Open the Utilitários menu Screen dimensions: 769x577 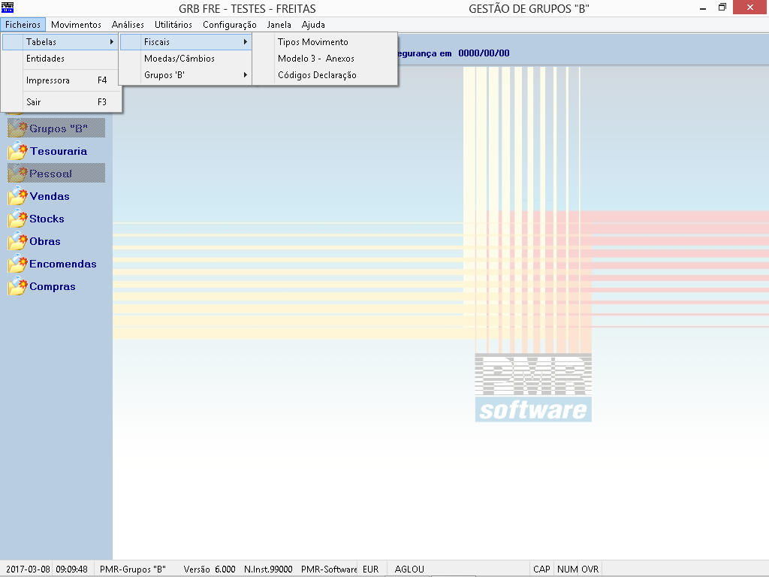[173, 25]
